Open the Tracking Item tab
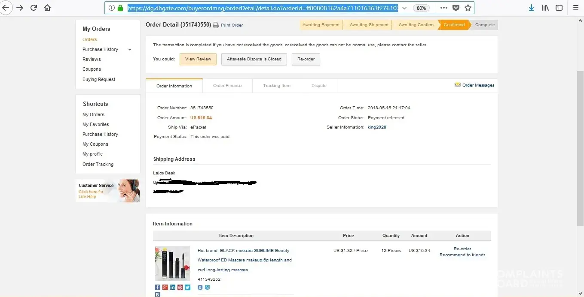Image resolution: width=584 pixels, height=297 pixels. point(277,86)
